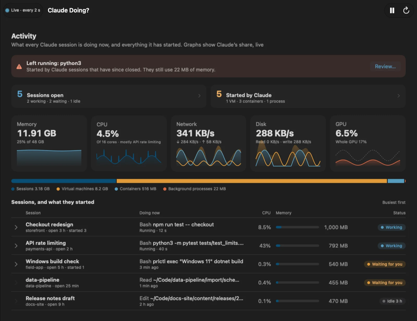The image size is (417, 321).
Task: Pause the live updates
Action: click(x=392, y=10)
